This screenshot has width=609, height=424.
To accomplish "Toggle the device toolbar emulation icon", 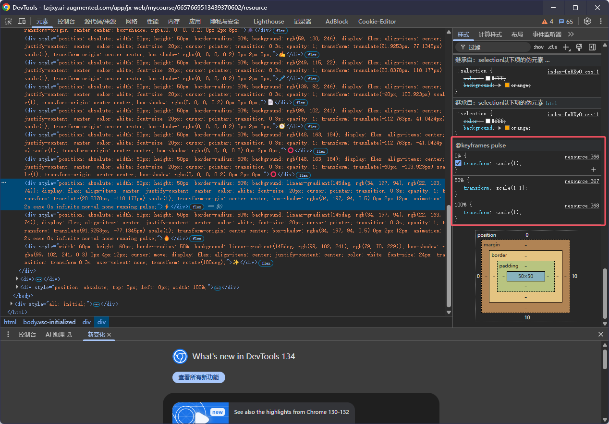I will click(22, 22).
